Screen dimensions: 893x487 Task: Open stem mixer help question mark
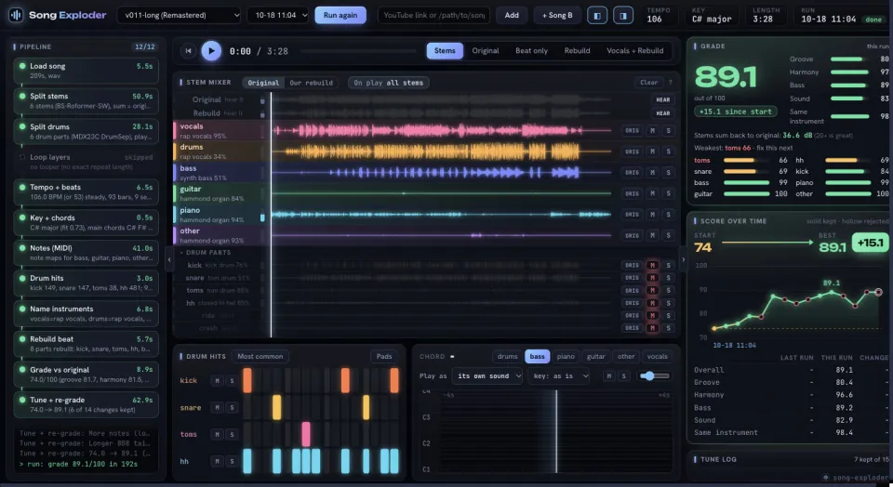671,83
